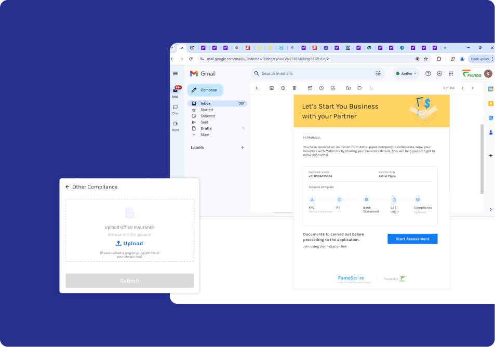495x347 pixels.
Task: Open Gmail support help icon
Action: click(x=428, y=74)
